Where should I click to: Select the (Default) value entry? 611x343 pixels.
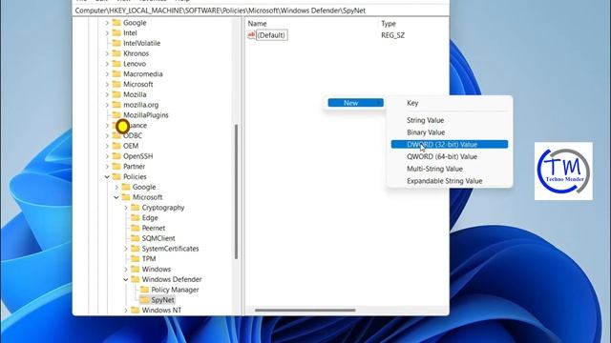[271, 35]
